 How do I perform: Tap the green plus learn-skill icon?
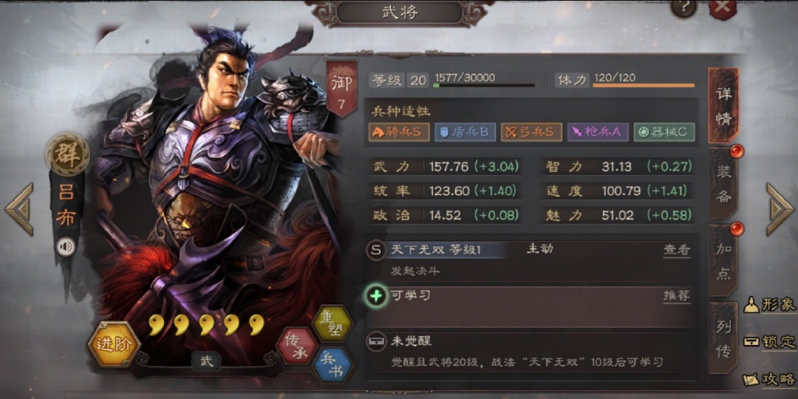[377, 296]
